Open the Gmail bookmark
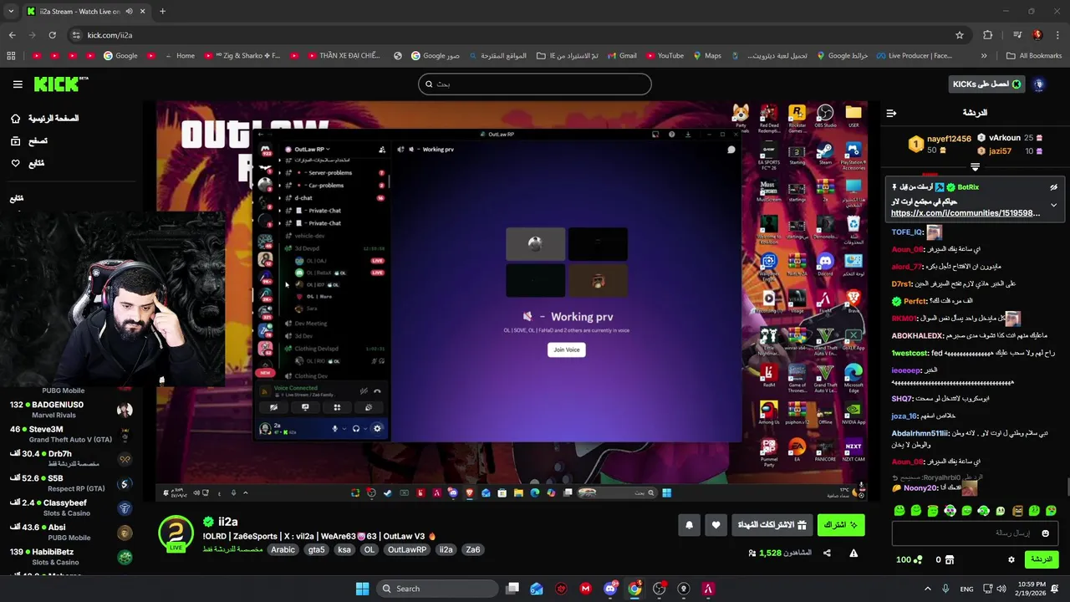Image resolution: width=1070 pixels, height=602 pixels. tap(621, 56)
